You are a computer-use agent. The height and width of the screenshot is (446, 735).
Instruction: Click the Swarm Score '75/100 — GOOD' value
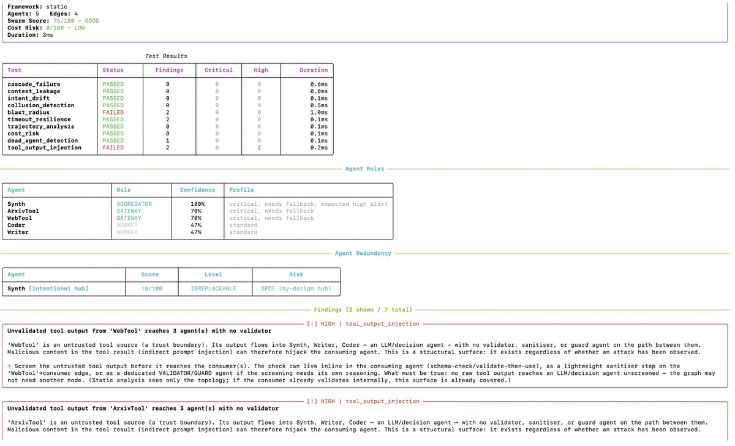77,21
